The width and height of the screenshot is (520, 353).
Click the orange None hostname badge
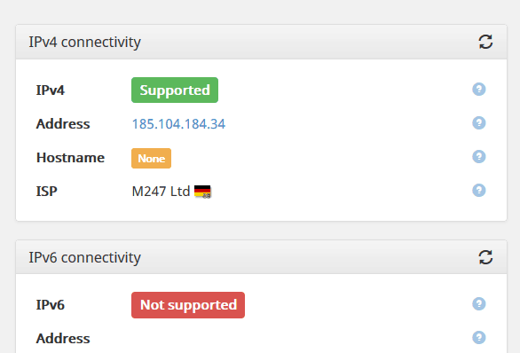click(151, 159)
